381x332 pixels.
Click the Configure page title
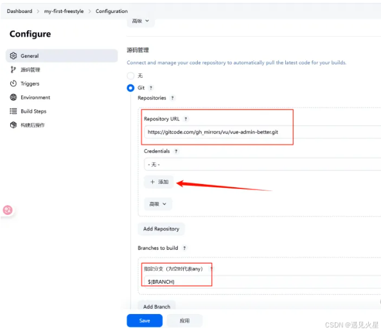(x=30, y=34)
